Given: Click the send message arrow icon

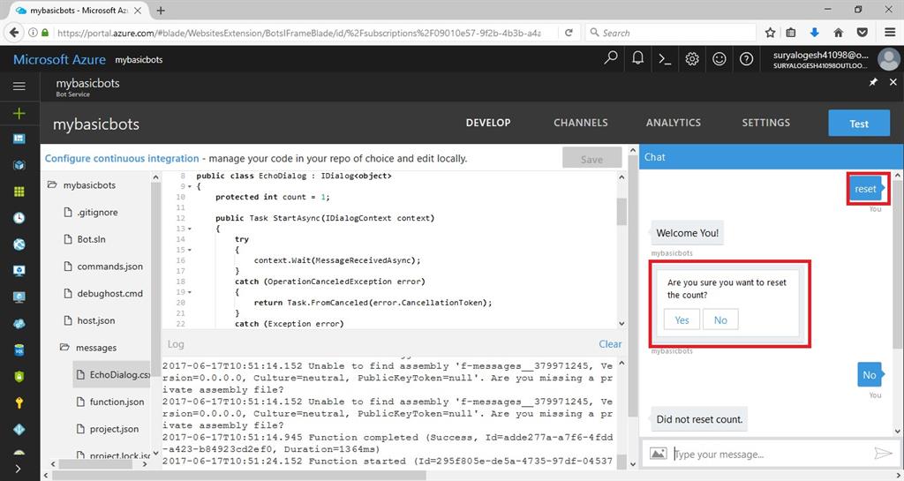Looking at the screenshot, I should click(883, 454).
